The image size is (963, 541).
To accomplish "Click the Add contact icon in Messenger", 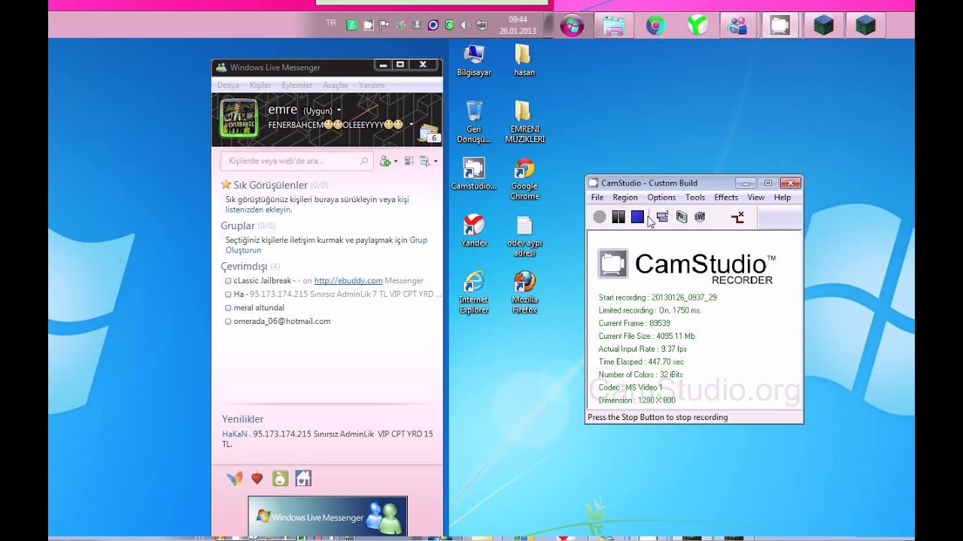I will tap(386, 161).
